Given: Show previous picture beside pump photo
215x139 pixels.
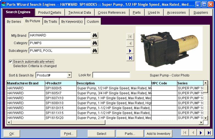Looking at the screenshot, I should (130, 44).
